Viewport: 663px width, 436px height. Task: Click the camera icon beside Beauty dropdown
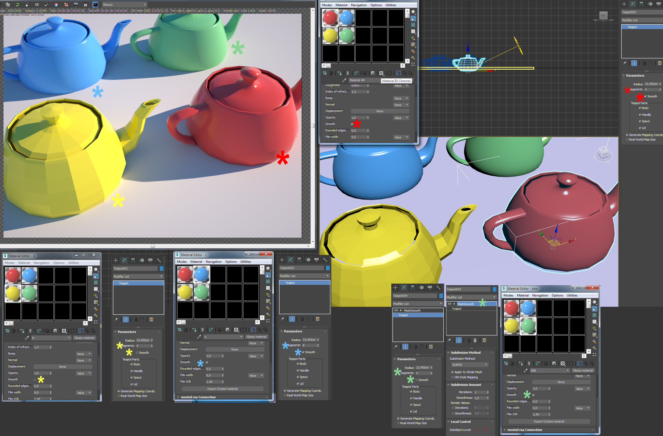click(x=95, y=5)
